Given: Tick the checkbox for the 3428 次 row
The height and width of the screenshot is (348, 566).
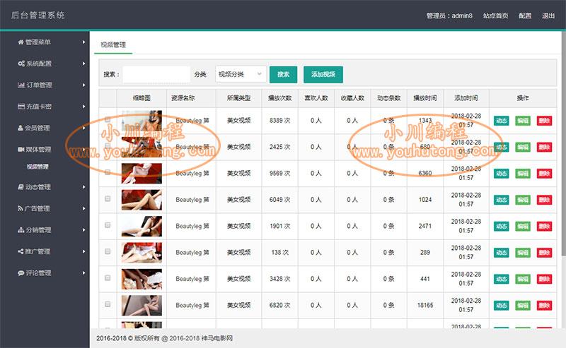Looking at the screenshot, I should point(108,277).
